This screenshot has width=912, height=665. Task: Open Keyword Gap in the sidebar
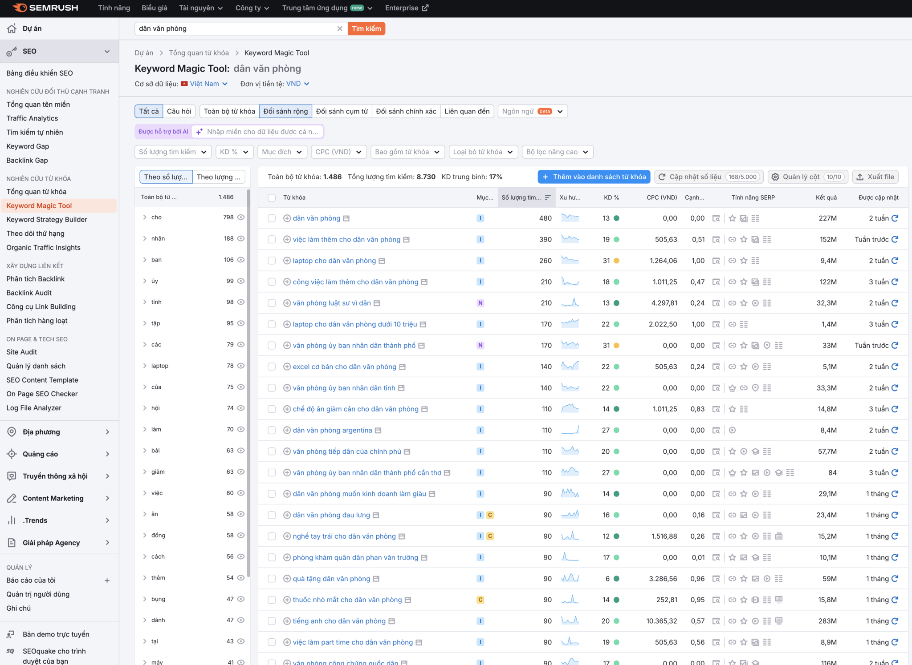(x=28, y=146)
